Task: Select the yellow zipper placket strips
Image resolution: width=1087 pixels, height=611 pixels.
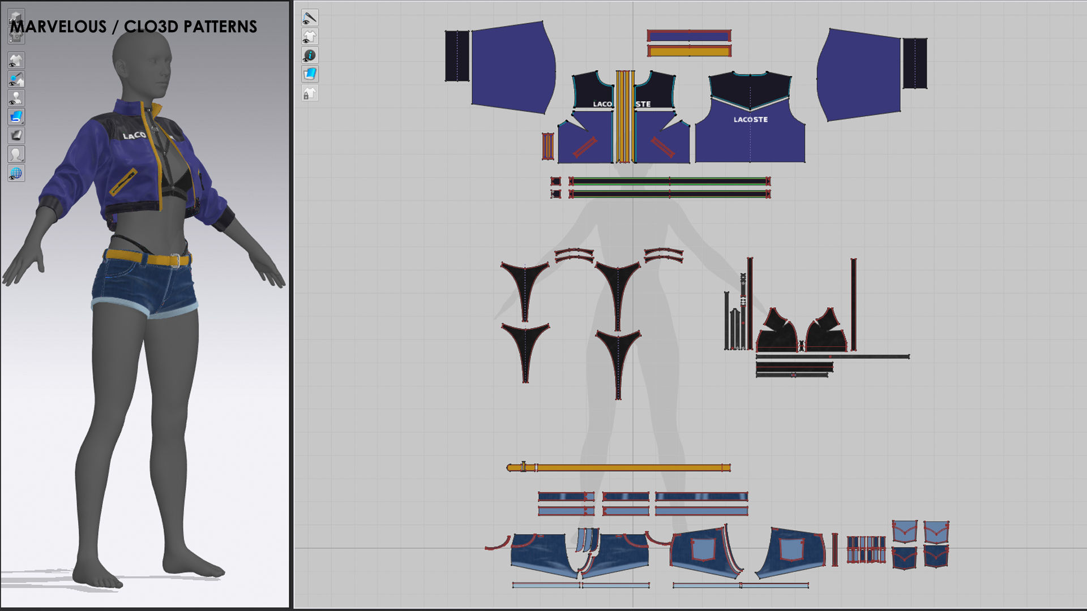Action: (x=625, y=117)
